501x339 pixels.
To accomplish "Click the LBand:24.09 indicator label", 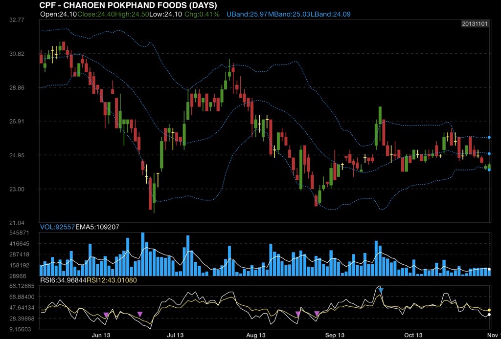I will (x=330, y=14).
